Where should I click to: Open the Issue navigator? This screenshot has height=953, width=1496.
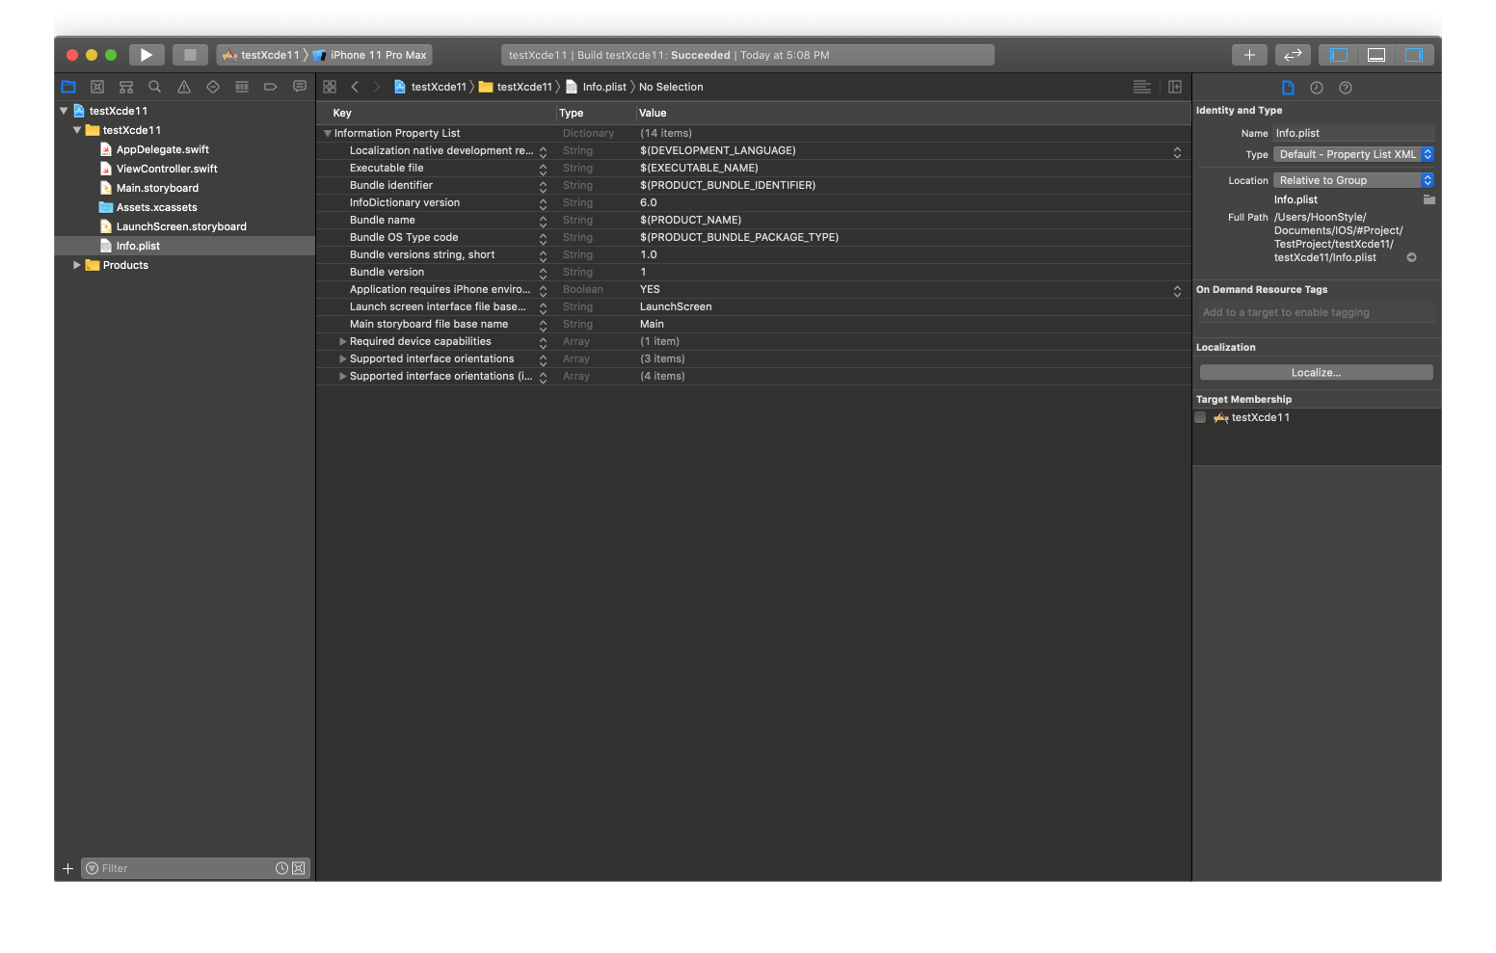point(184,87)
